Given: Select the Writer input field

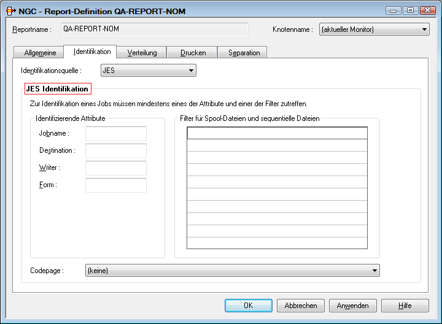Looking at the screenshot, I should tap(116, 168).
